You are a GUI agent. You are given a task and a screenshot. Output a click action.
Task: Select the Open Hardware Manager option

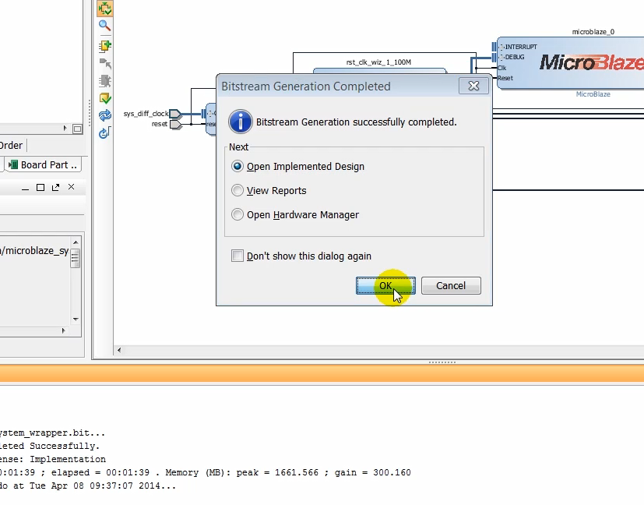coord(238,214)
